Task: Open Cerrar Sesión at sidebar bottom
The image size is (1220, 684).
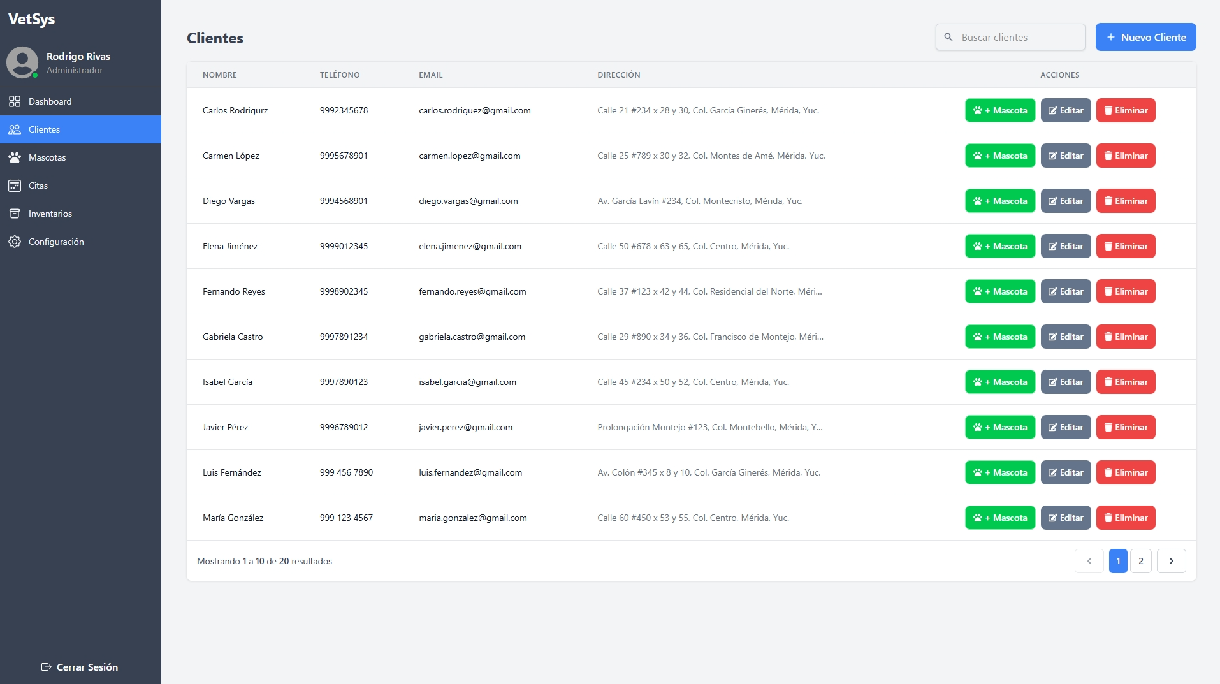Action: 86,667
